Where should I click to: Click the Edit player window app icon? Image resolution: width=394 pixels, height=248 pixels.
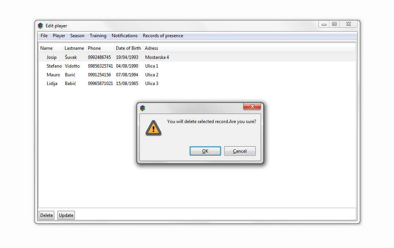[40, 25]
